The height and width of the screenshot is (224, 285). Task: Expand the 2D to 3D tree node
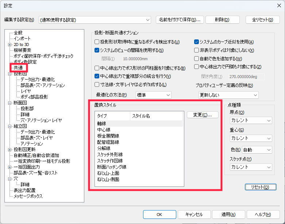(9, 45)
